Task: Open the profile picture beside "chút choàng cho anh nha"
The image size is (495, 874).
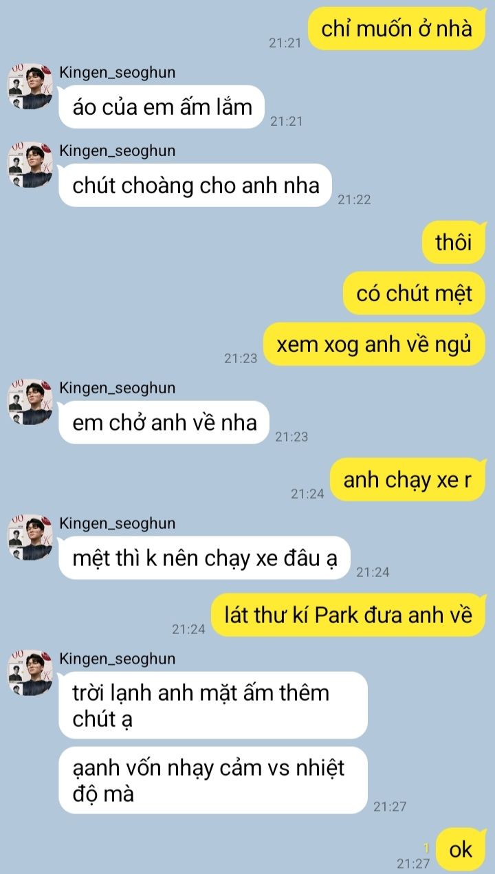Action: coord(30,165)
